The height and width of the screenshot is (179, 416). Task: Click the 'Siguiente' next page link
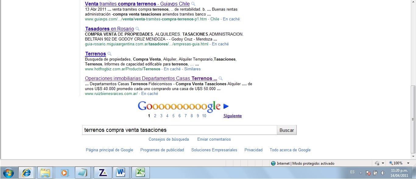click(x=233, y=116)
